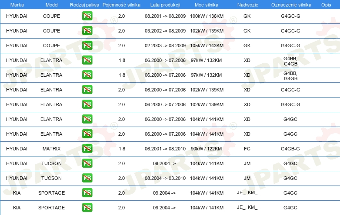Image resolution: width=340 pixels, height=215 pixels.
Task: Select the 90kW / 122KM power cell
Action: click(x=207, y=149)
